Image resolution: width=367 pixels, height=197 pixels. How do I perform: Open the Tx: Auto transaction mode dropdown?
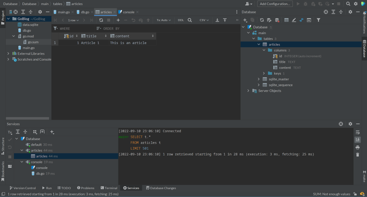[163, 20]
